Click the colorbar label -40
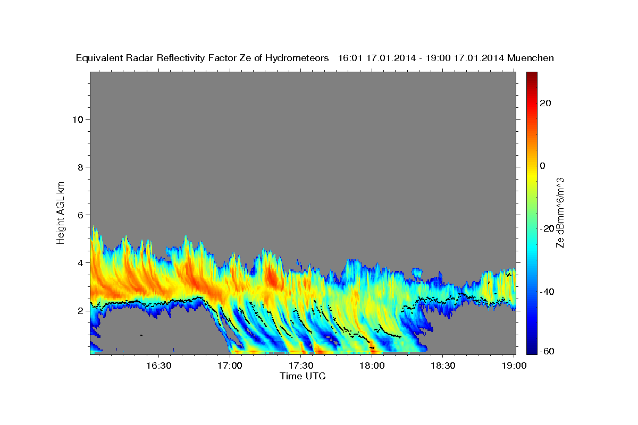This screenshot has height=425, width=638. coord(547,291)
